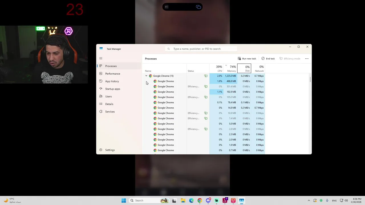Open the three-dots more options menu
This screenshot has height=205, width=365.
pos(307,59)
